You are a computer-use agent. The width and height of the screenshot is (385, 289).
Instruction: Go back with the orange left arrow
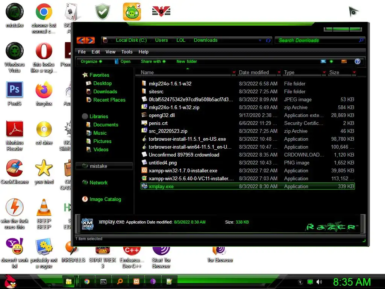click(81, 40)
